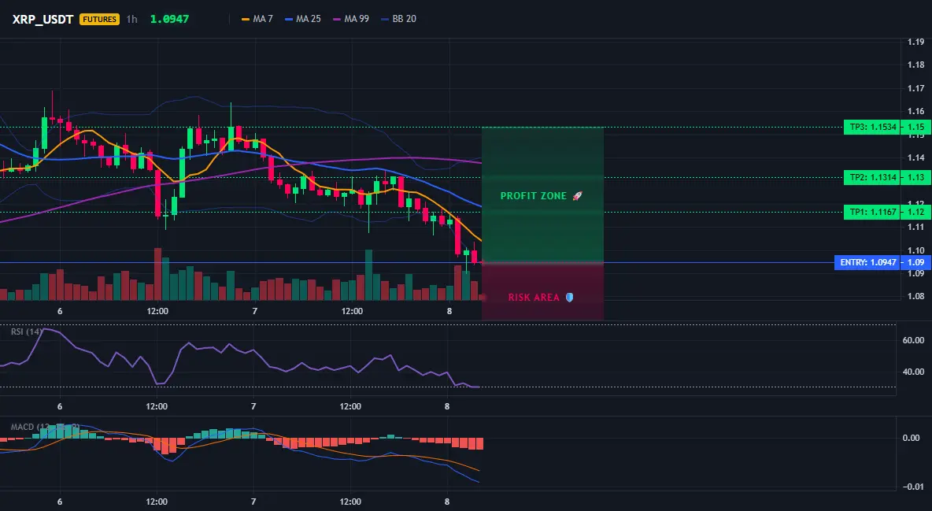Click the 60.00 RSI axis value

pos(914,340)
